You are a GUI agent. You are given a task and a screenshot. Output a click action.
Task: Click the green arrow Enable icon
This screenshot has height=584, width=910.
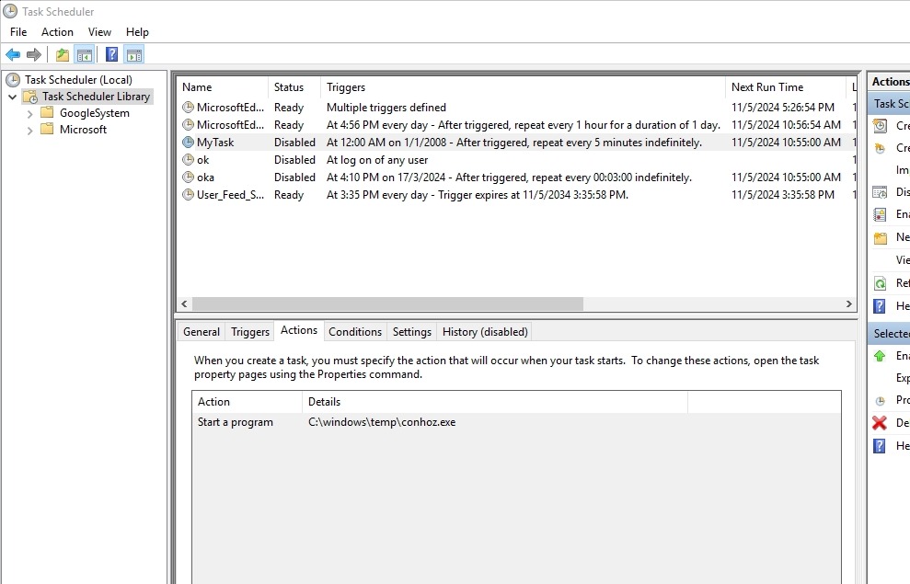[x=880, y=356]
